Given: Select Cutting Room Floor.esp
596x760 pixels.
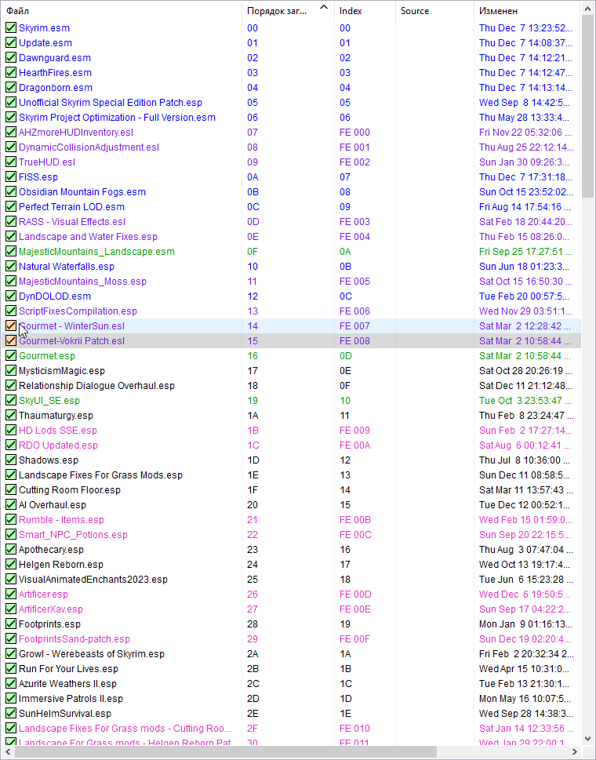Looking at the screenshot, I should pyautogui.click(x=70, y=490).
